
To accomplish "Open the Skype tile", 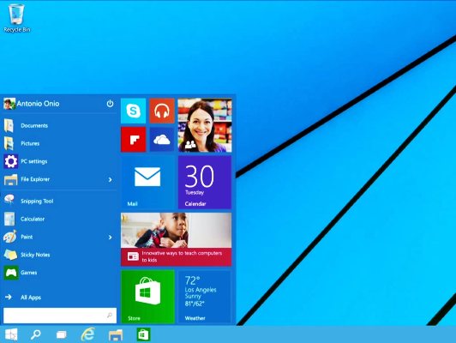I will point(133,111).
